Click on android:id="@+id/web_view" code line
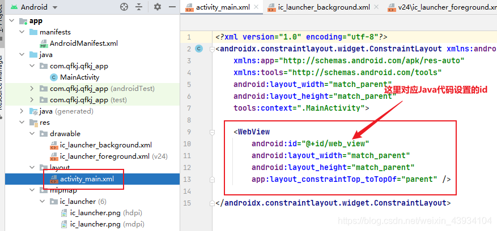This screenshot has height=231, width=497. pyautogui.click(x=311, y=144)
